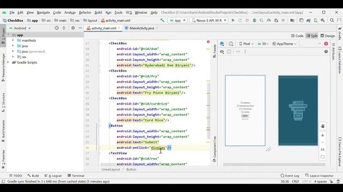
Task: Open AVD Manager icon in toolbar
Action: (316, 20)
